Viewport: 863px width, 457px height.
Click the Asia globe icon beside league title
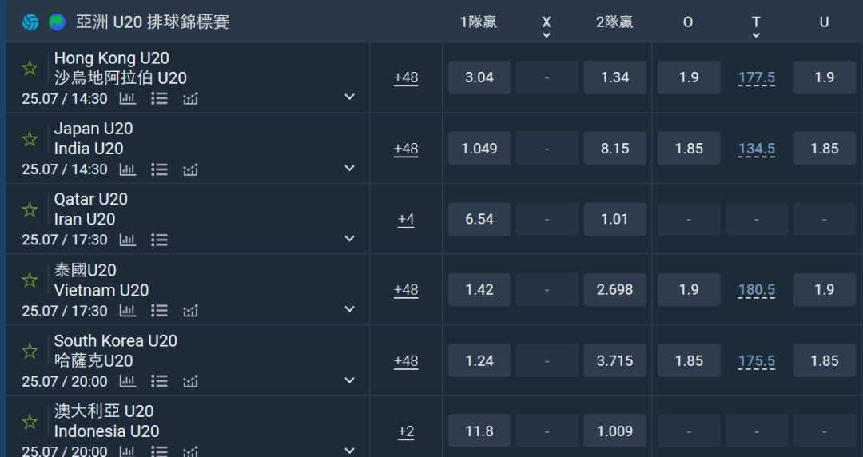(58, 22)
